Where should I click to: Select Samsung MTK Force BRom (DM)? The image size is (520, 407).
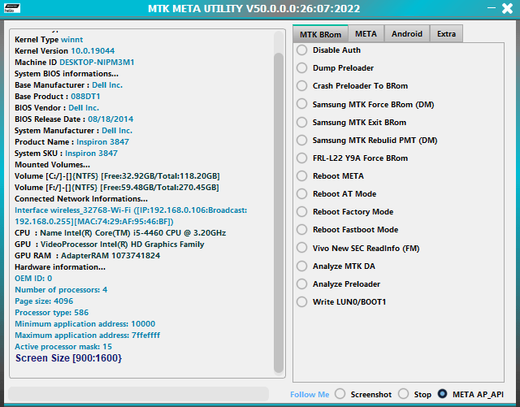[365, 105]
